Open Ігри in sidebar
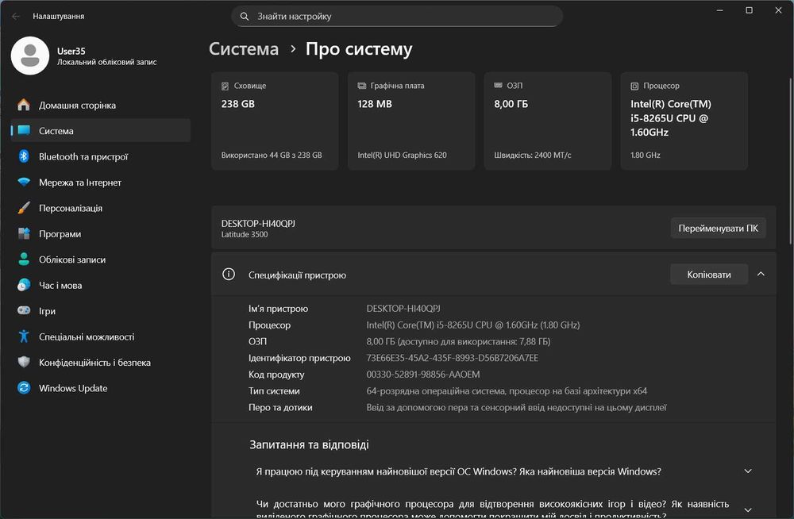The width and height of the screenshot is (794, 519). click(x=100, y=311)
